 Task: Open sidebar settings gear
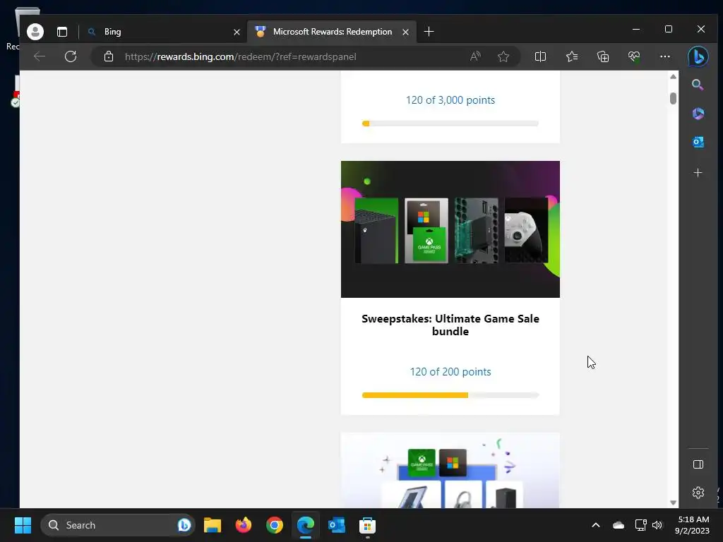[698, 493]
